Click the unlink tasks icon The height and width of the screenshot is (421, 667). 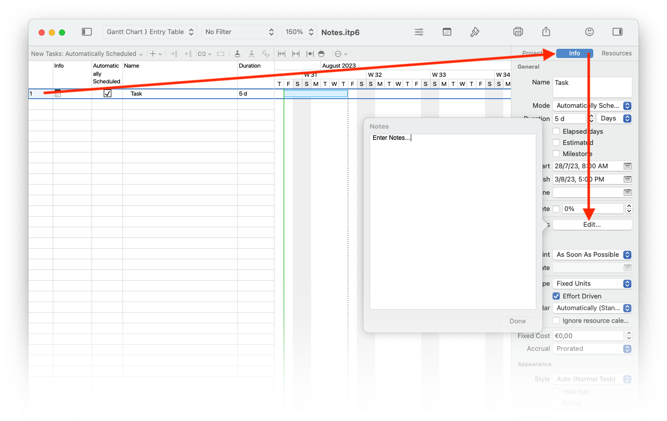pyautogui.click(x=221, y=53)
